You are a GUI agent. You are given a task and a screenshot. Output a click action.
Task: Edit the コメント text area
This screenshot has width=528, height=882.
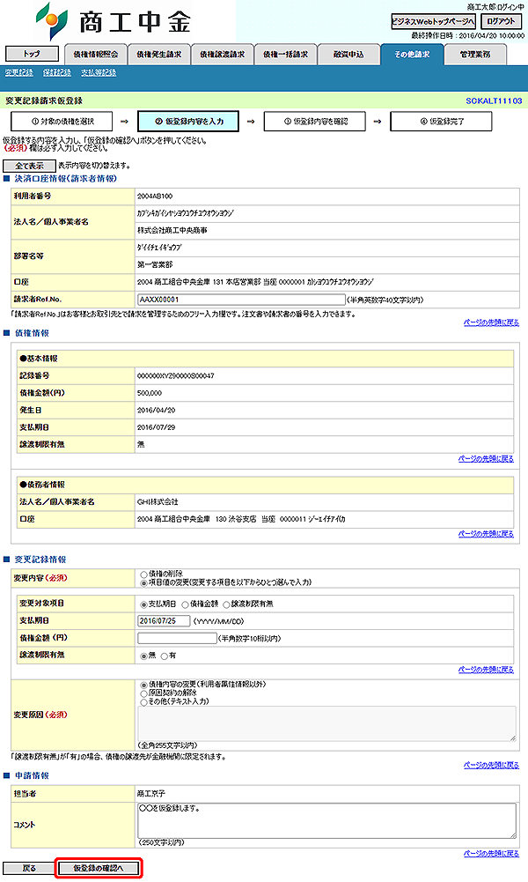tap(326, 820)
